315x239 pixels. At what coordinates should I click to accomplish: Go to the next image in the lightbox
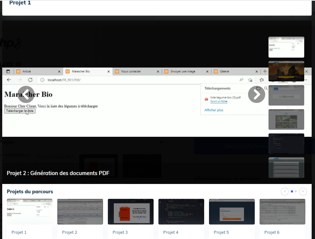coord(257,94)
